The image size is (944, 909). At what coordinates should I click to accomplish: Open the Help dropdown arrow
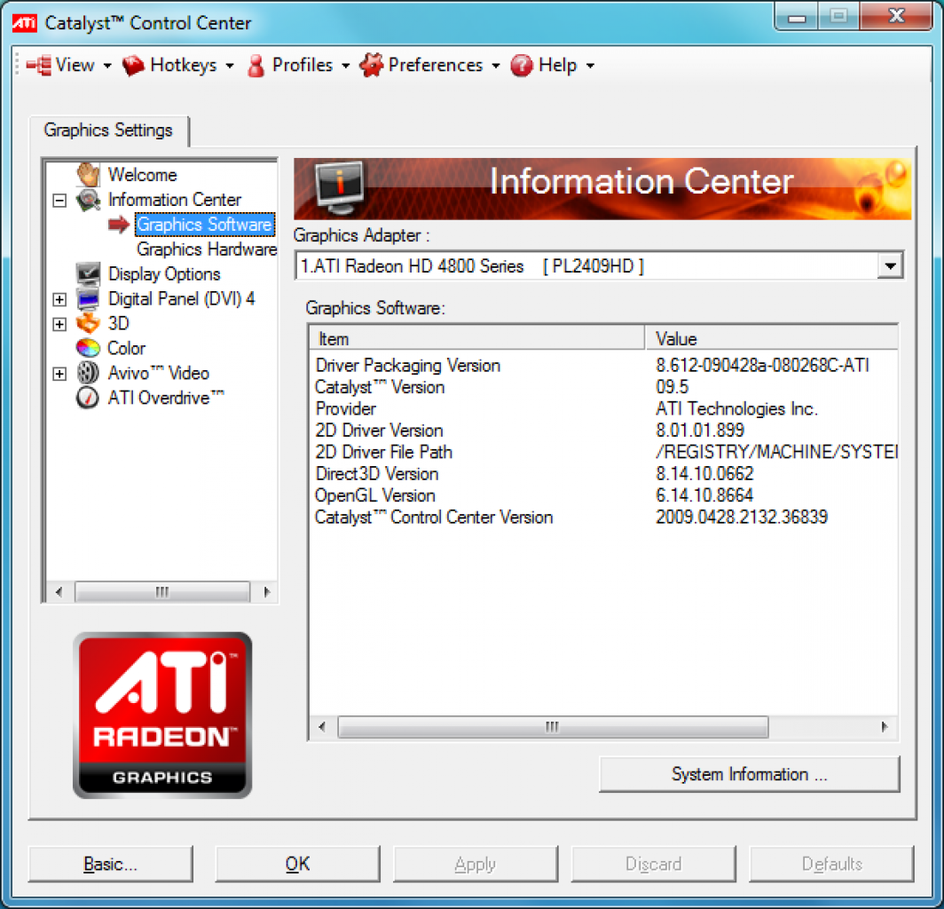590,66
